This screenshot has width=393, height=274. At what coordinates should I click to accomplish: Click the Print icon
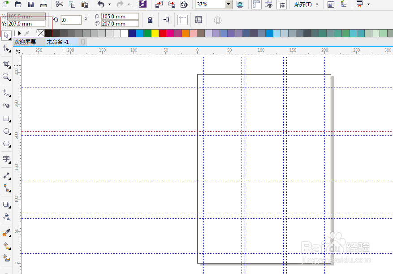pos(43,4)
